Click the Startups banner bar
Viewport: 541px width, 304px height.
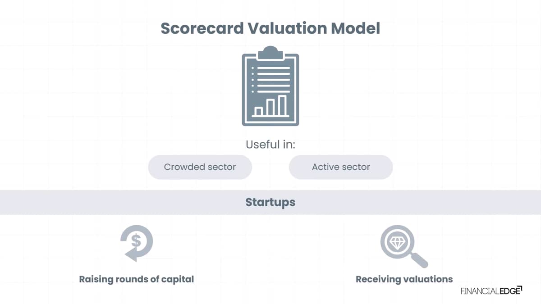click(270, 202)
